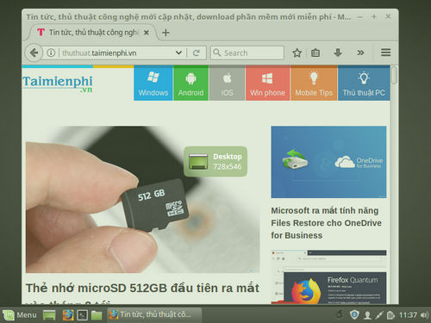
Task: Show your bookmarks list icon
Action: (x=315, y=53)
